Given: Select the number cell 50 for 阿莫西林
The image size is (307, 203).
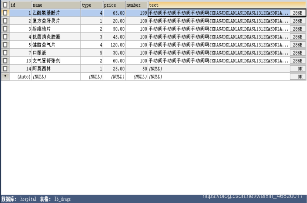Looking at the screenshot, I should tap(137, 69).
